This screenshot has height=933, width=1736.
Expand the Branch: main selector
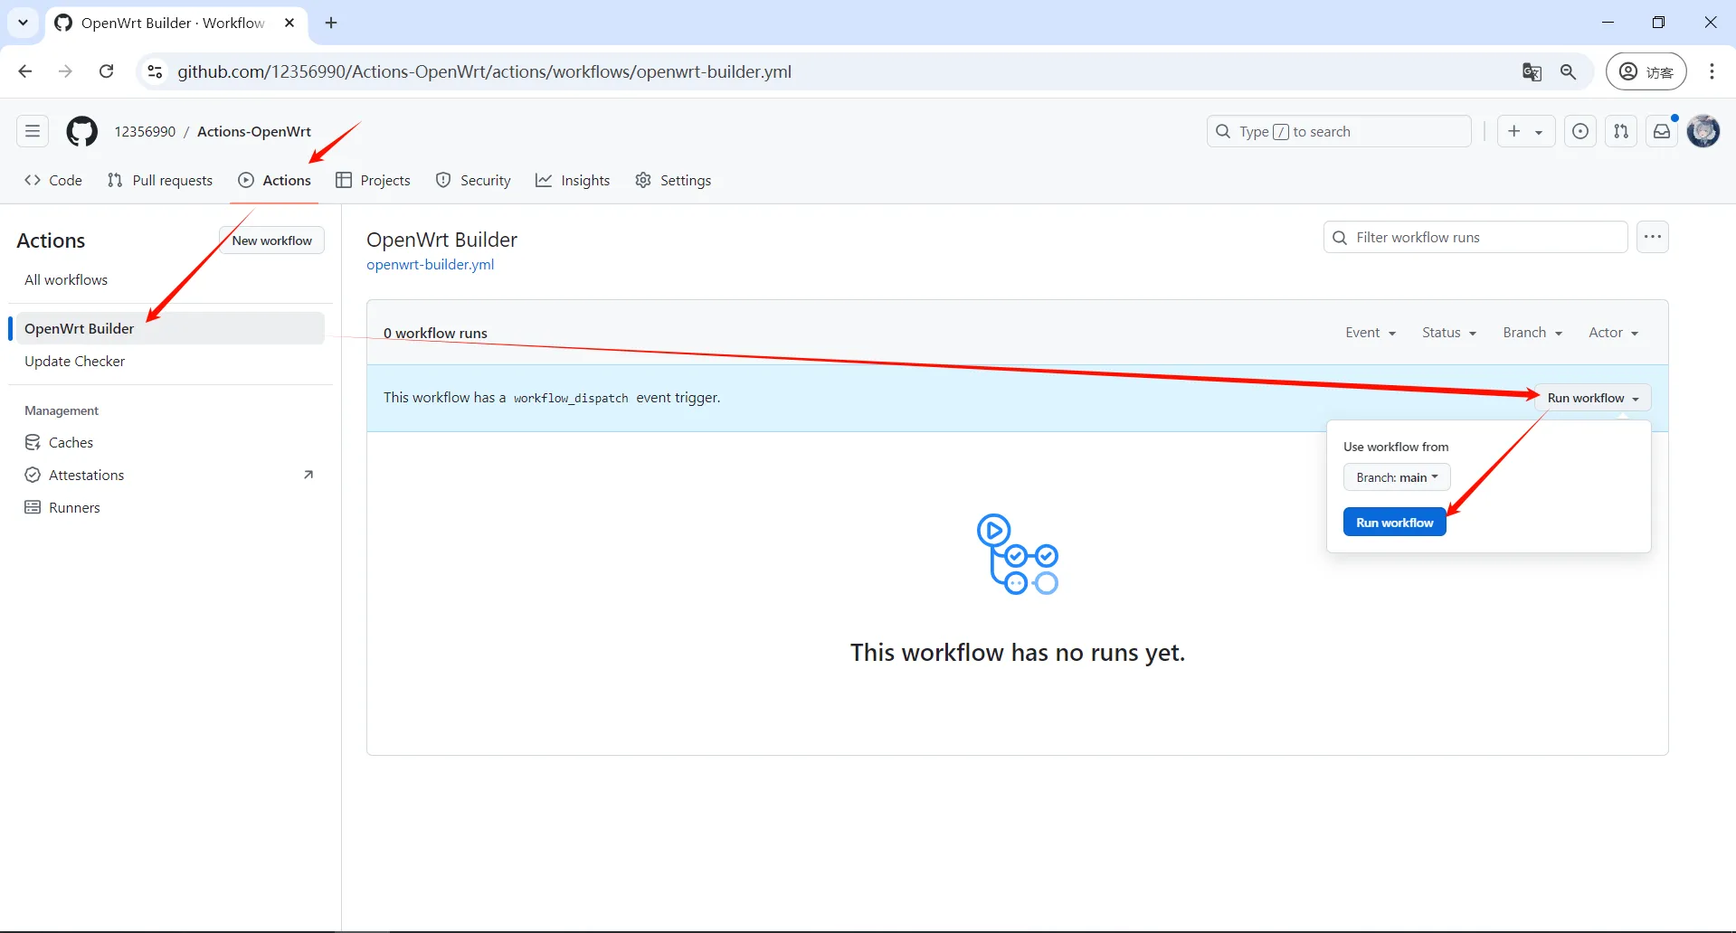1396,476
